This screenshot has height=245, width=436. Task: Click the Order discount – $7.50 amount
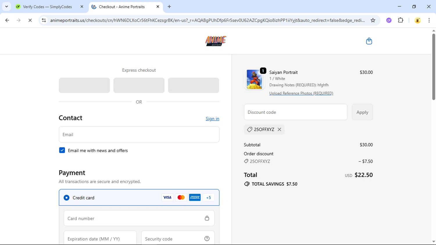point(366,161)
